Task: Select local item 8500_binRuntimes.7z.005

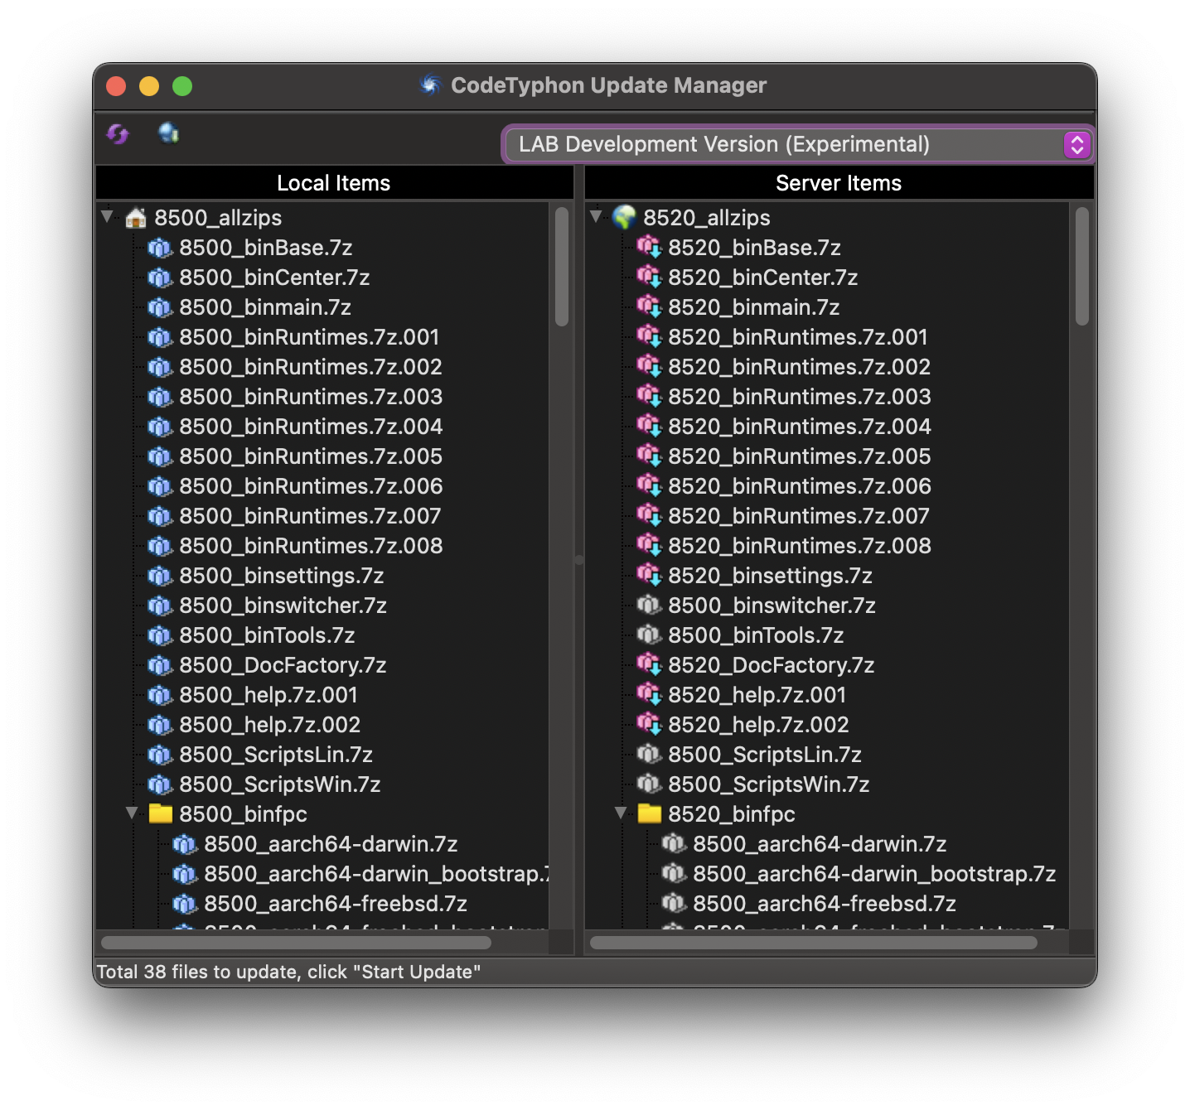Action: tap(311, 456)
